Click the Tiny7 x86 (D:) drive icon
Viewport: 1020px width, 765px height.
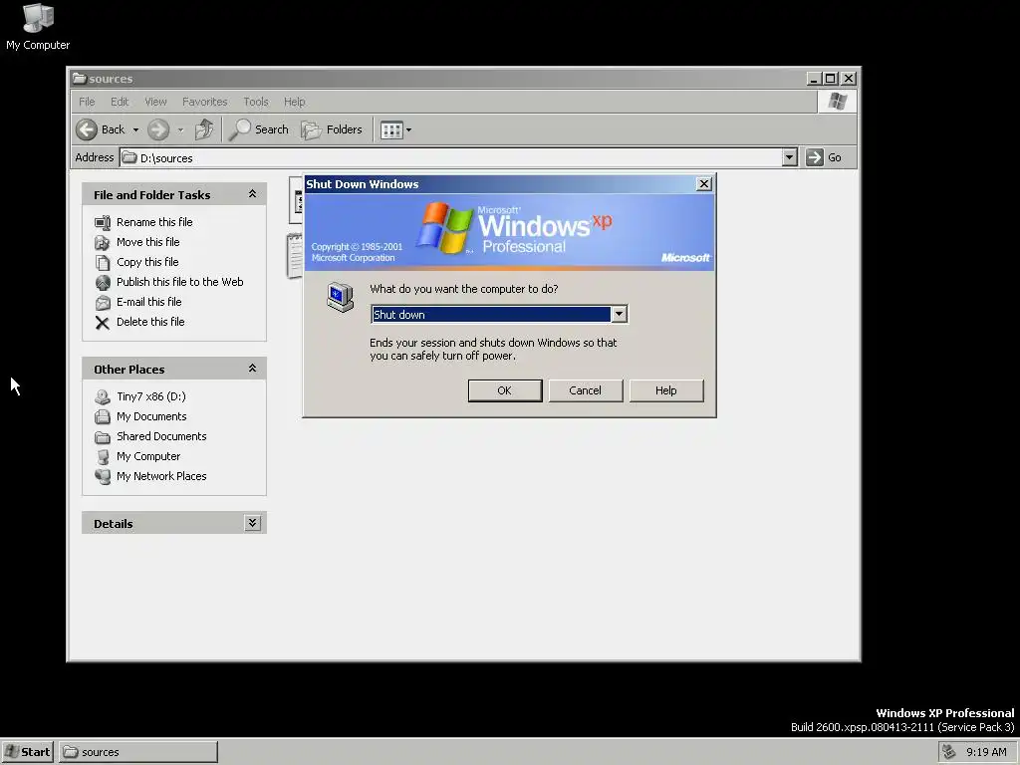pos(103,396)
